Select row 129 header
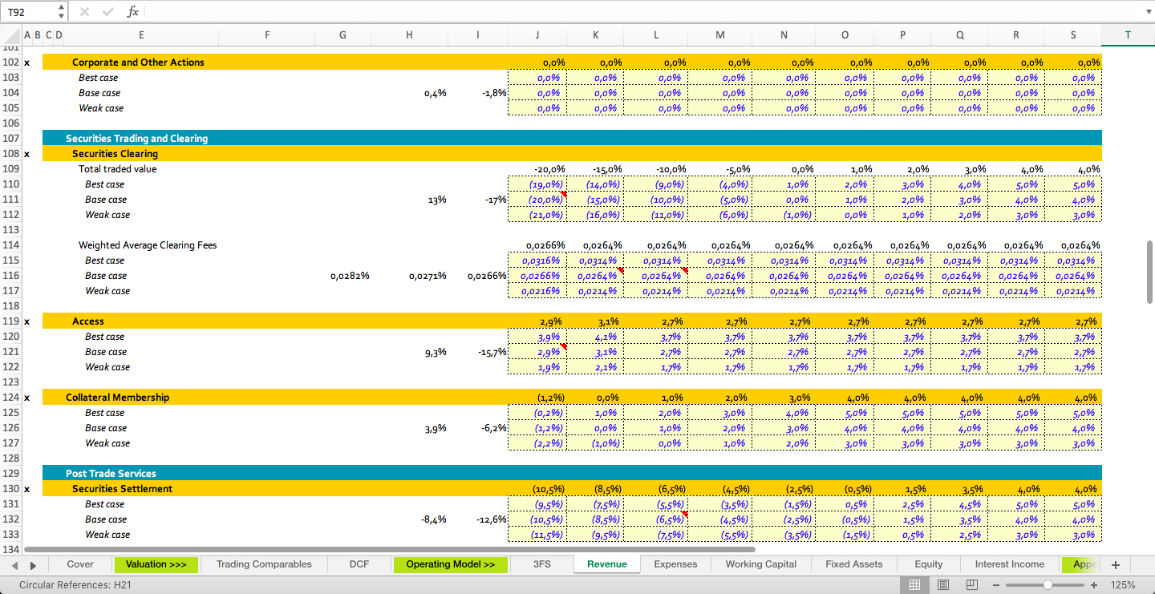 click(11, 474)
